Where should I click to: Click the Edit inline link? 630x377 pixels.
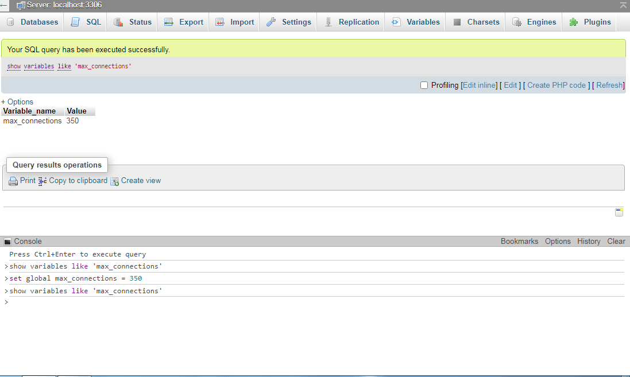(x=479, y=85)
